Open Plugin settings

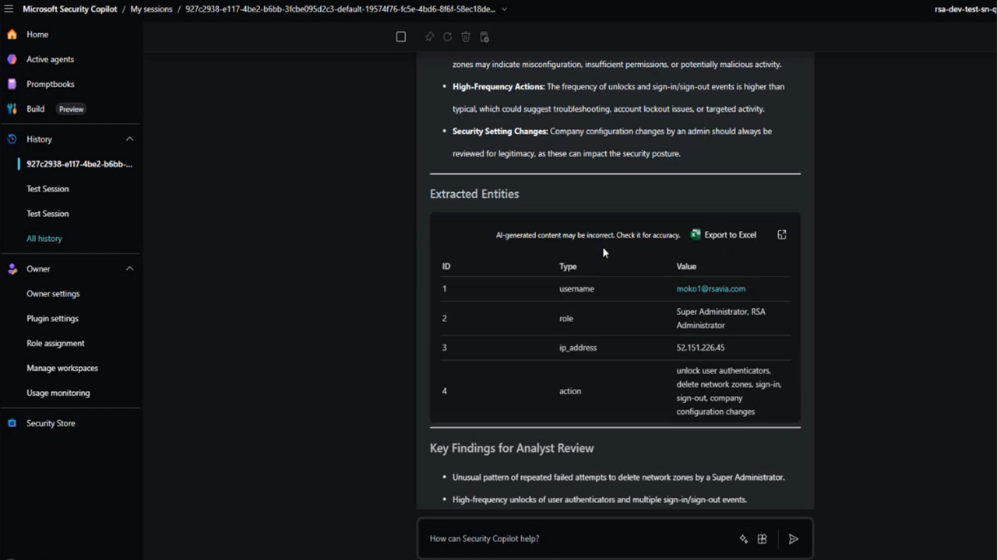click(x=52, y=319)
